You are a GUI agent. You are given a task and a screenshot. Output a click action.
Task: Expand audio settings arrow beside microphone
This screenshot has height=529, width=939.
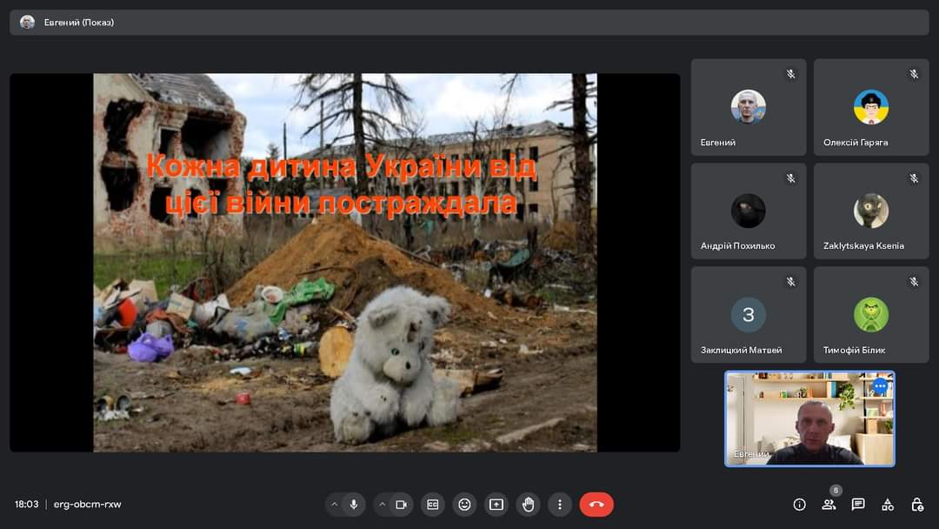click(334, 505)
